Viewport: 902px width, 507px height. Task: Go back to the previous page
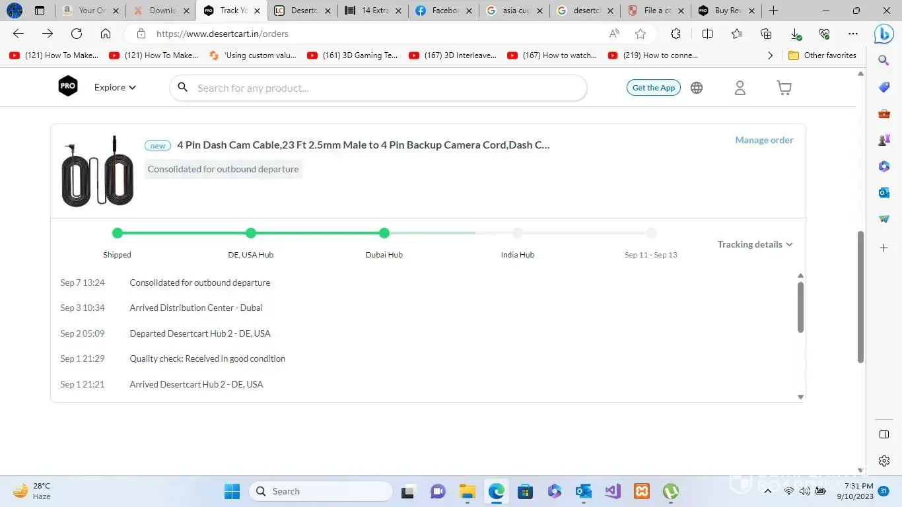click(x=18, y=34)
